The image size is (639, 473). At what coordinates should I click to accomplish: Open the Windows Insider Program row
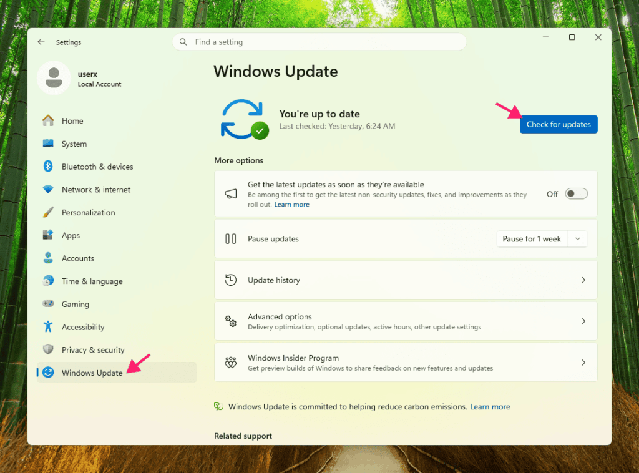(406, 362)
